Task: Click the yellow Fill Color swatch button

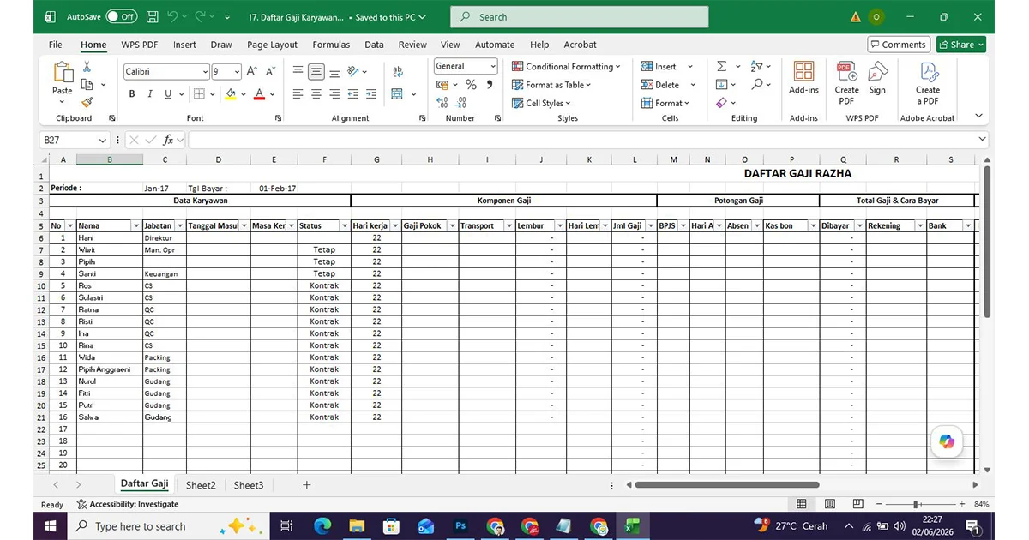Action: (x=231, y=94)
